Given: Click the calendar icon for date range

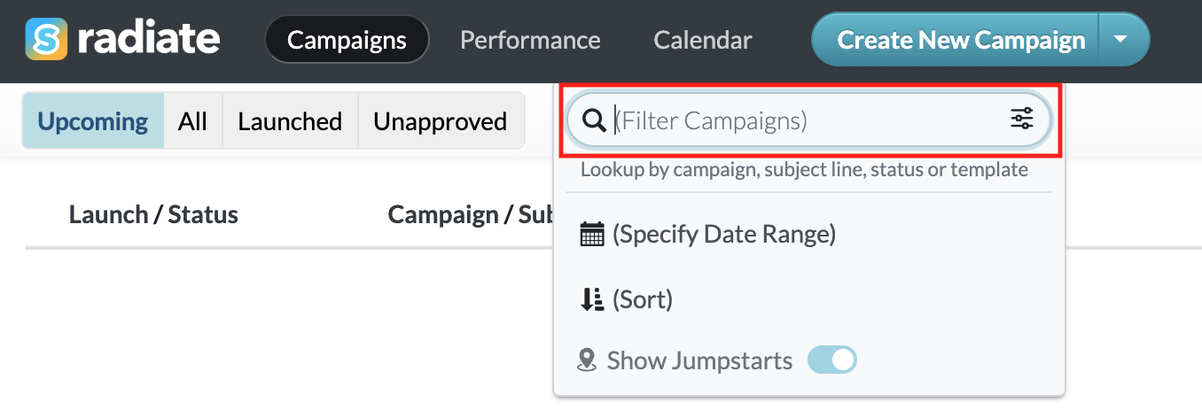Looking at the screenshot, I should 591,235.
